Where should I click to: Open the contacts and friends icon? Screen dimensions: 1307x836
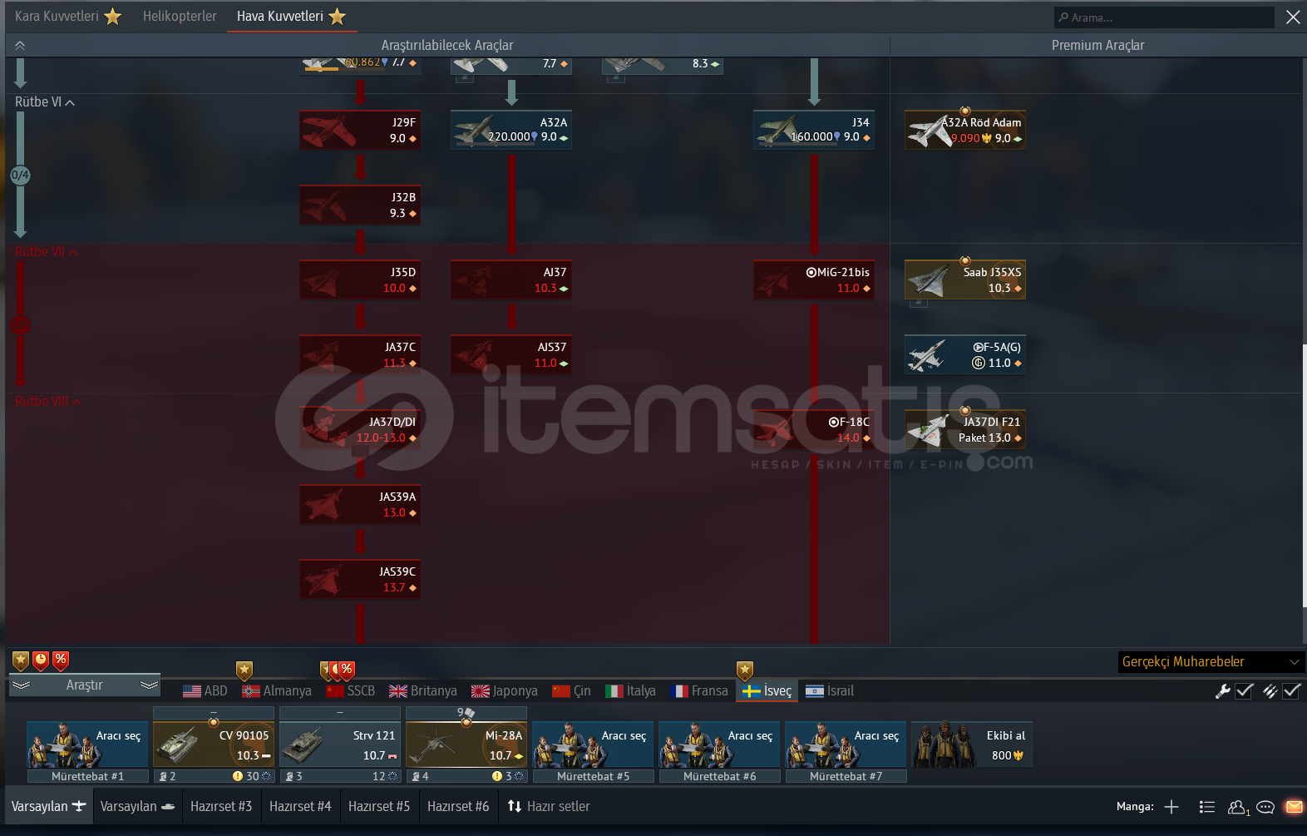coord(1238,807)
